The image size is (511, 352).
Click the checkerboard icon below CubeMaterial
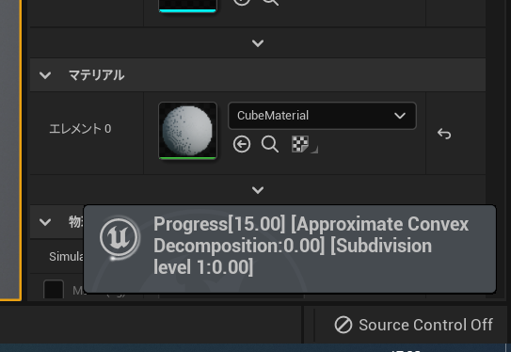click(x=300, y=144)
